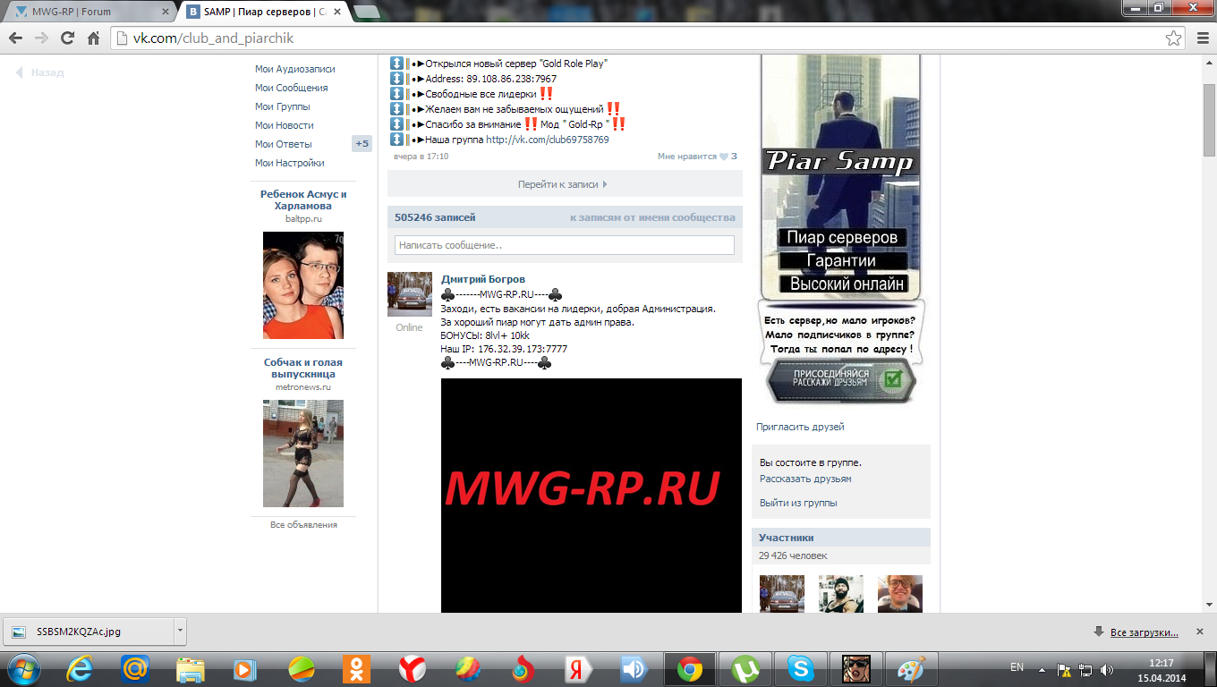This screenshot has height=687, width=1217.
Task: Open Windows Explorer folder taskbar icon
Action: 191,669
